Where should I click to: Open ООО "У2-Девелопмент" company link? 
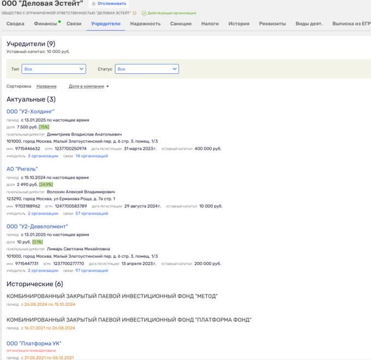(x=37, y=226)
